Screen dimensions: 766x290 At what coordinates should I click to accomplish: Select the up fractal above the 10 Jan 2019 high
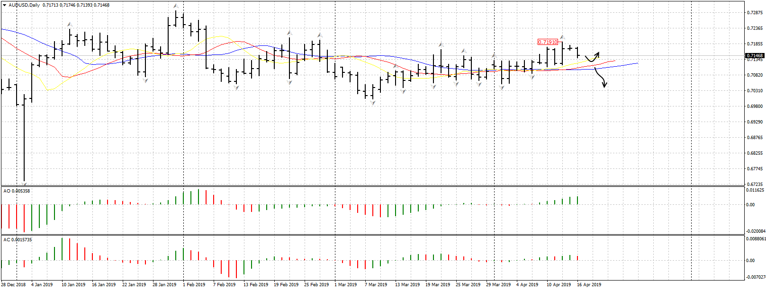coord(70,24)
